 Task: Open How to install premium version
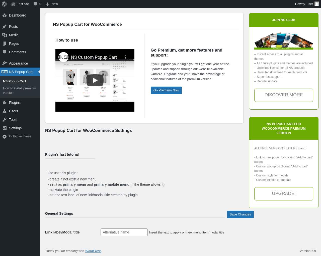pyautogui.click(x=20, y=90)
